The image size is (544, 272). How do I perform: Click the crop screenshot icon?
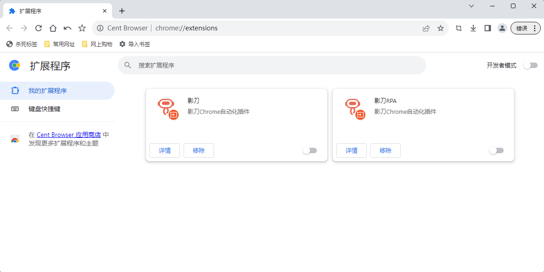coord(459,28)
